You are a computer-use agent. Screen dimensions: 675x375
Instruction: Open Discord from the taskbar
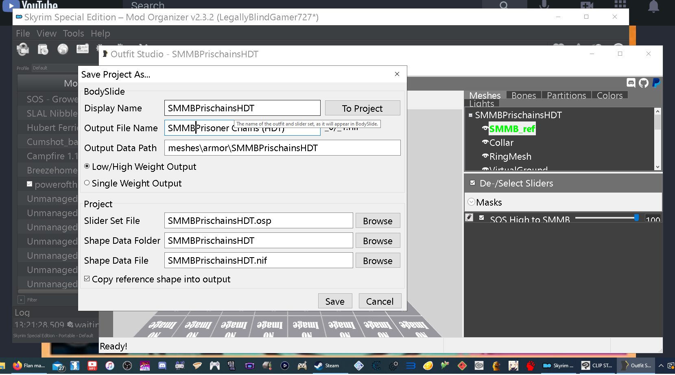162,366
